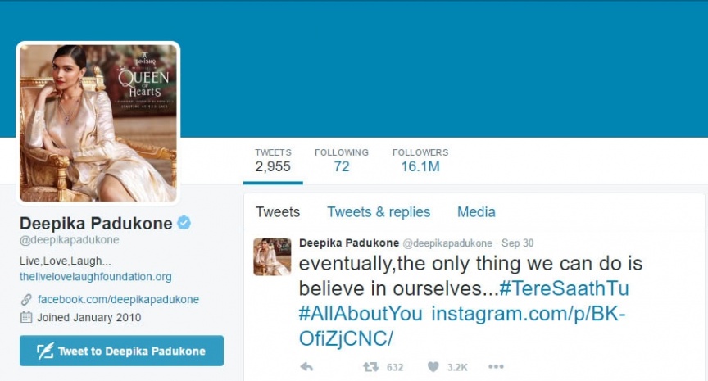View the 2,955 Tweets count

[x=273, y=161]
